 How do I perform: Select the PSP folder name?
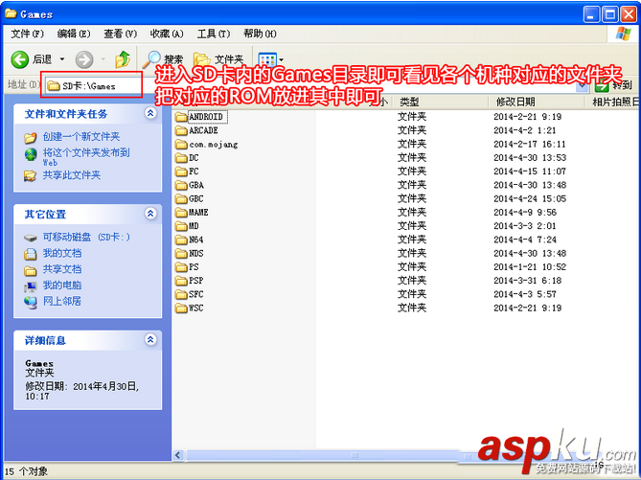point(196,281)
